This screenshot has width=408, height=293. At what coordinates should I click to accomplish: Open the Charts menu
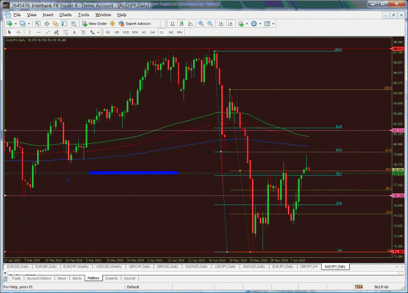pos(65,15)
